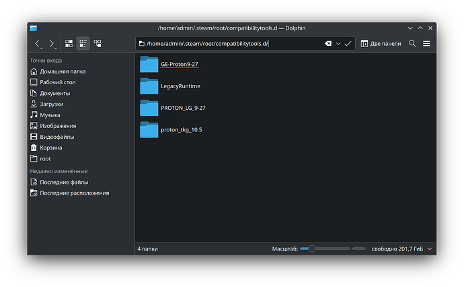Open Корзина trash place
Image resolution: width=464 pixels, height=287 pixels.
[81, 148]
